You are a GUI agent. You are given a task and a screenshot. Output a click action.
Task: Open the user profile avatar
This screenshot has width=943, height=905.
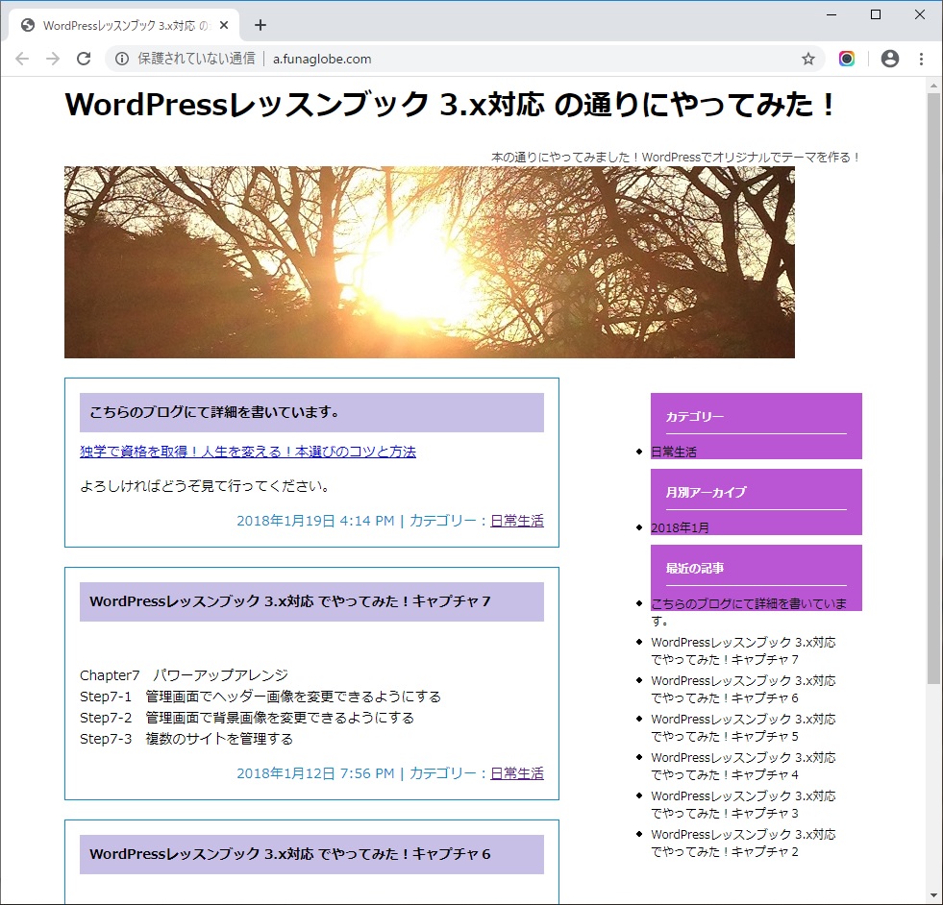(x=890, y=59)
